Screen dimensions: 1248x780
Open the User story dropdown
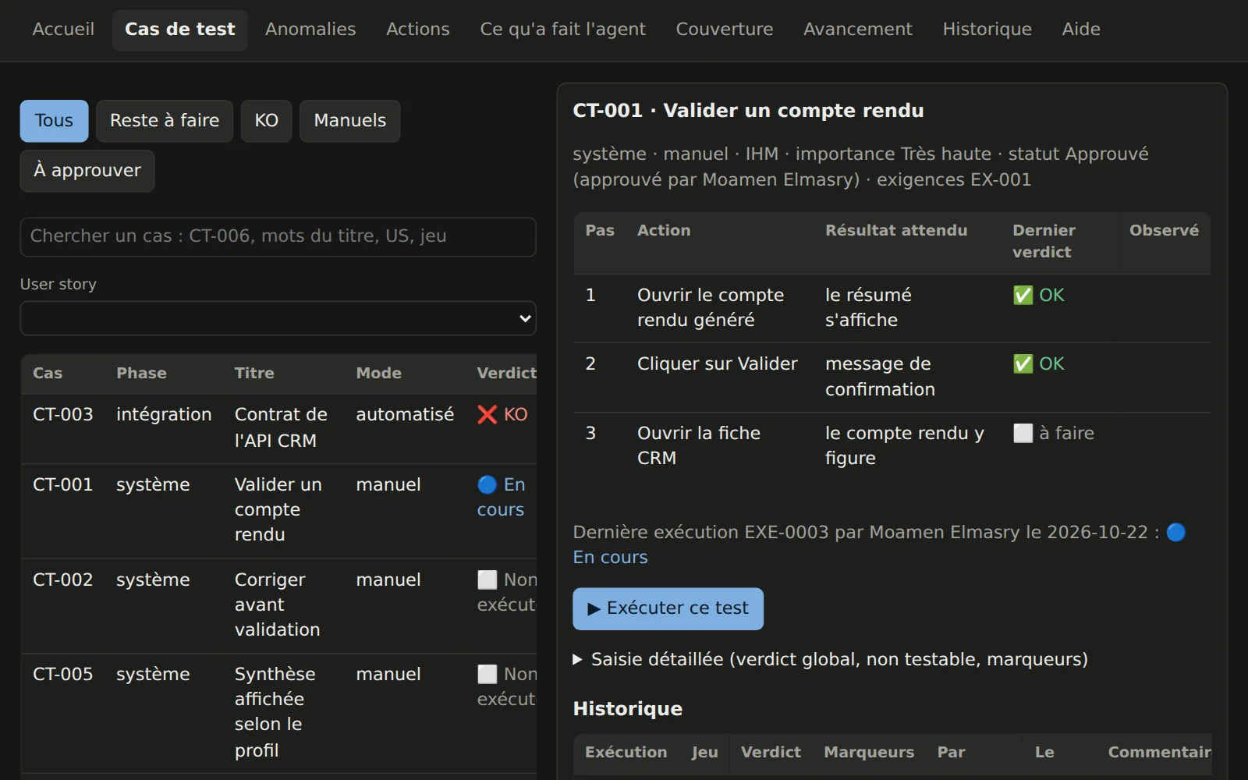point(278,318)
